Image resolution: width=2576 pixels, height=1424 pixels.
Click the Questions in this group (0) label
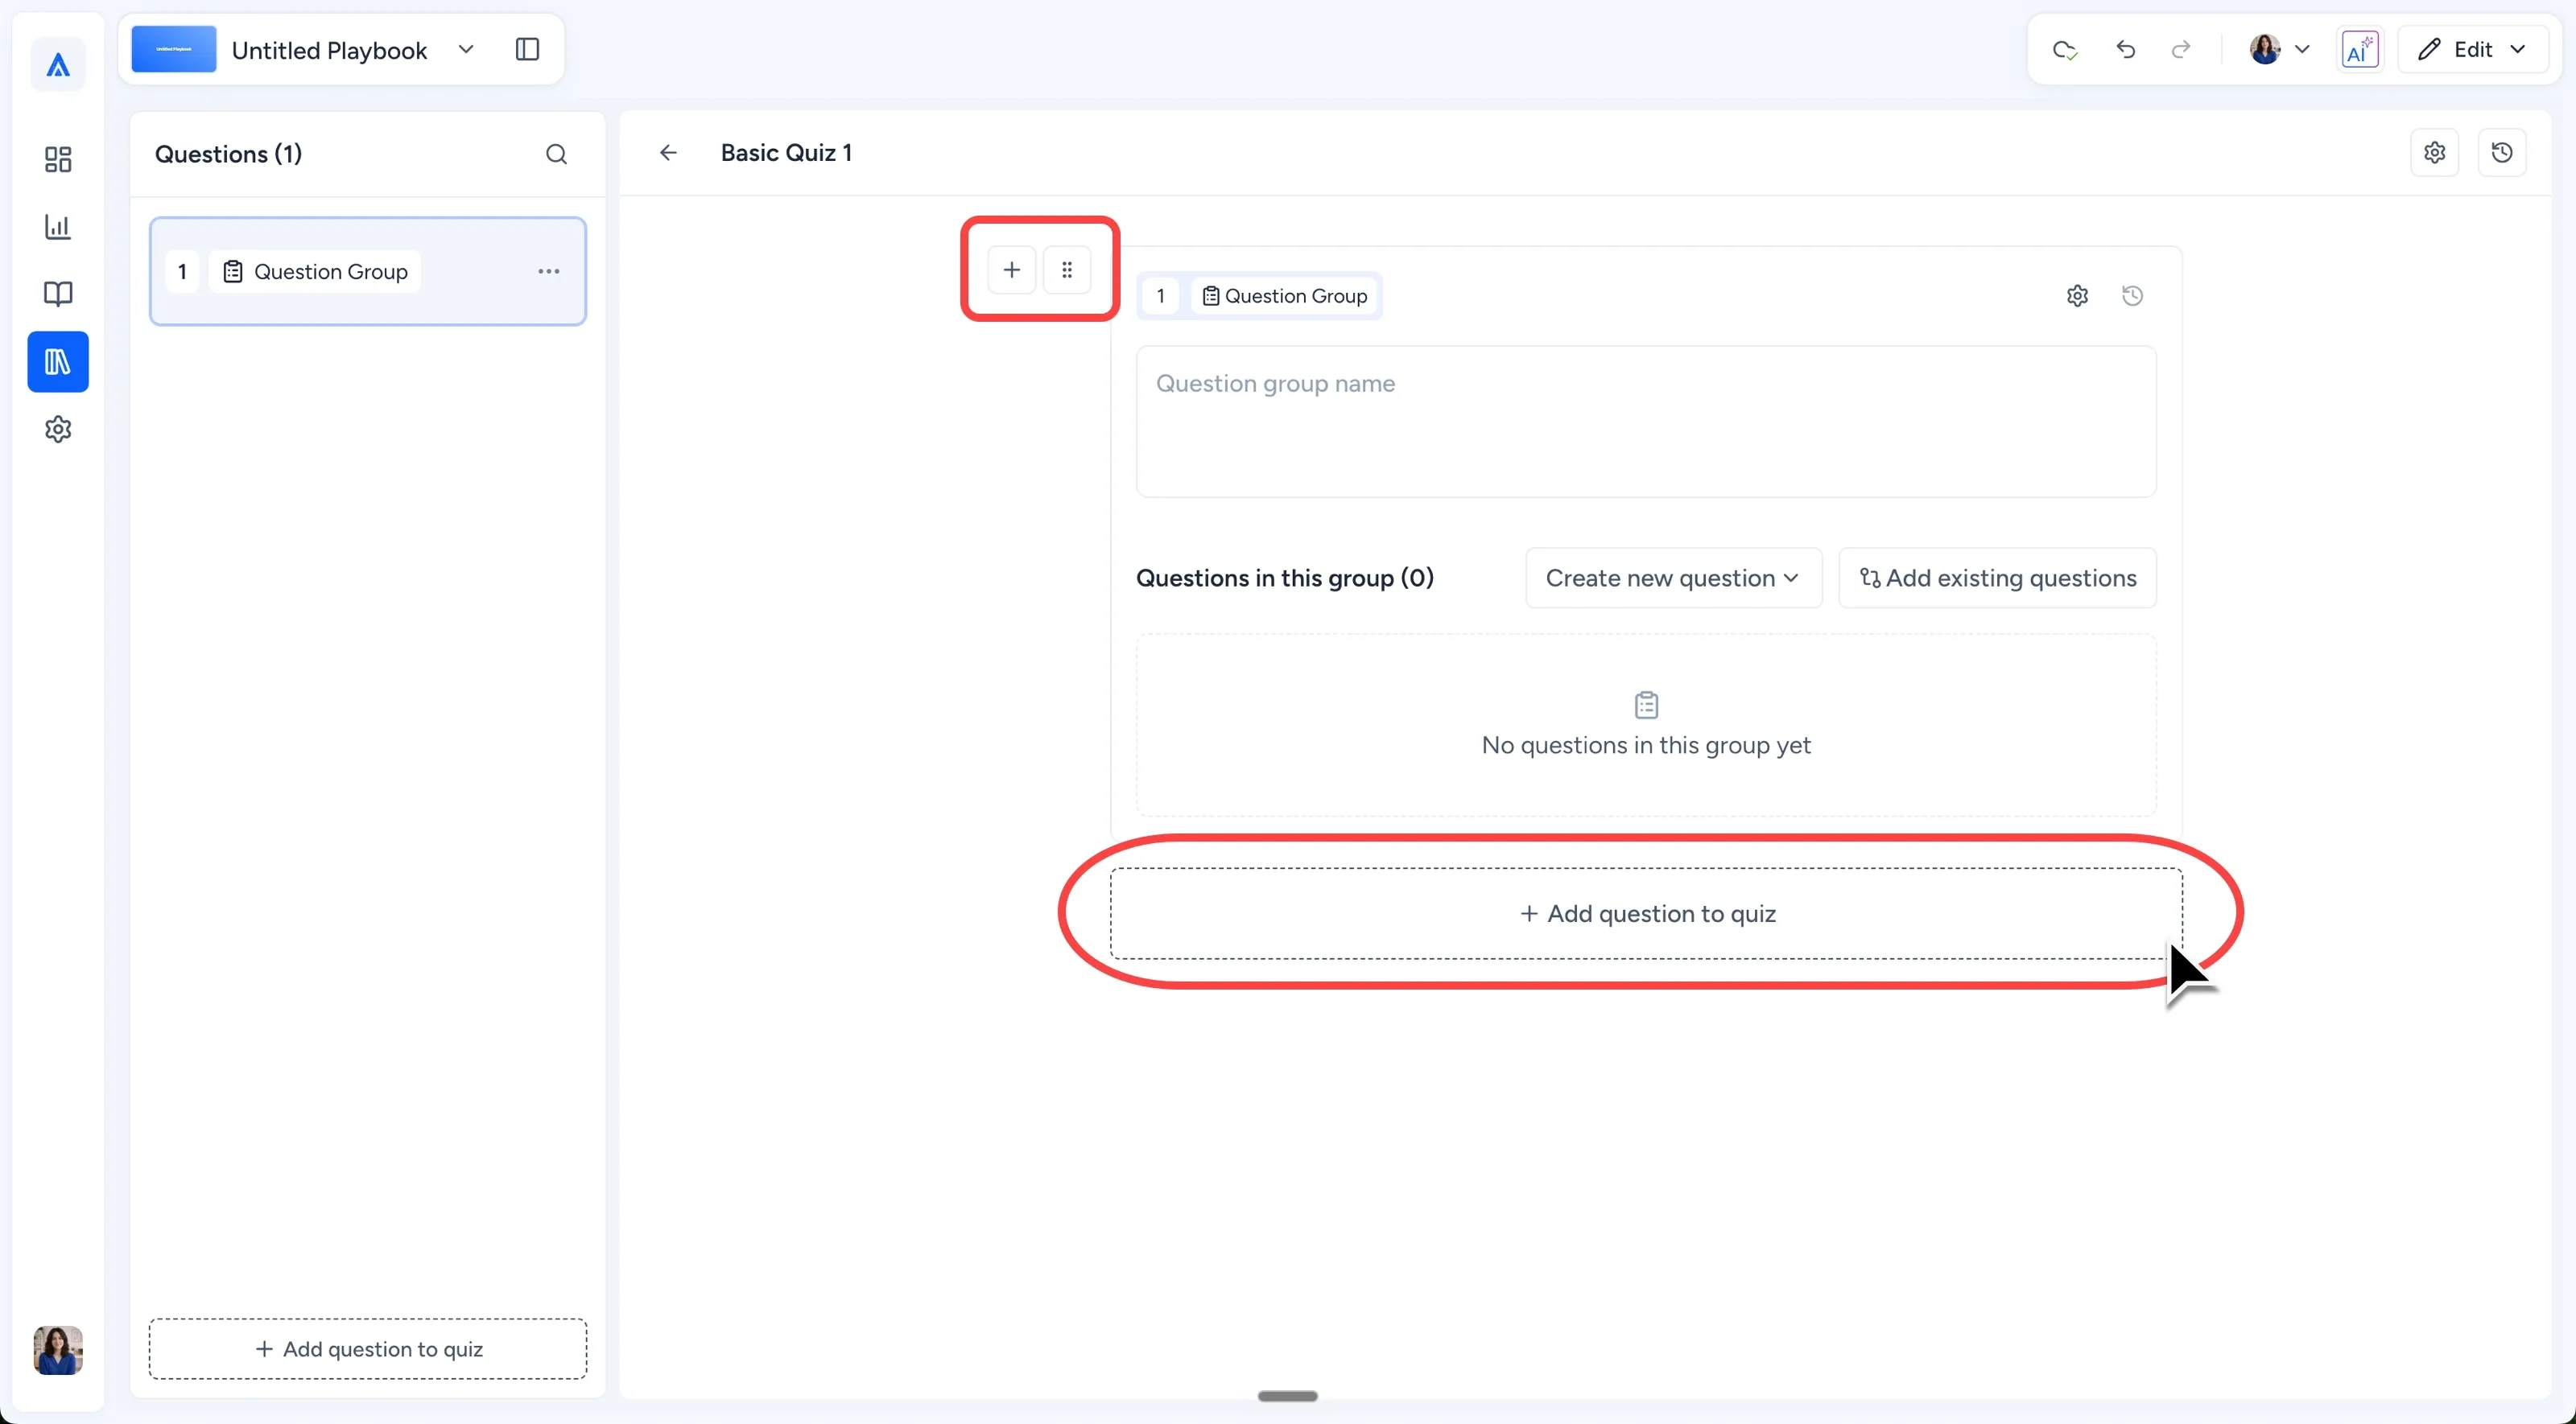tap(1284, 578)
